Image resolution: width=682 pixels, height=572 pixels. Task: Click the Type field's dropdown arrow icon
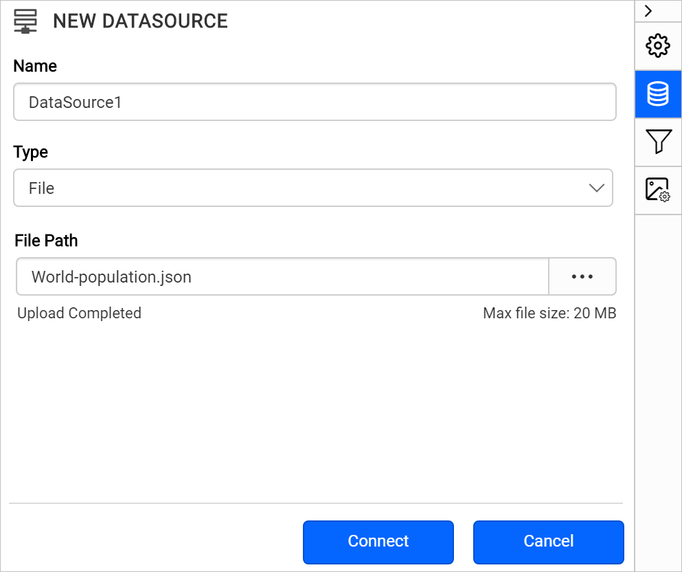[x=597, y=187]
